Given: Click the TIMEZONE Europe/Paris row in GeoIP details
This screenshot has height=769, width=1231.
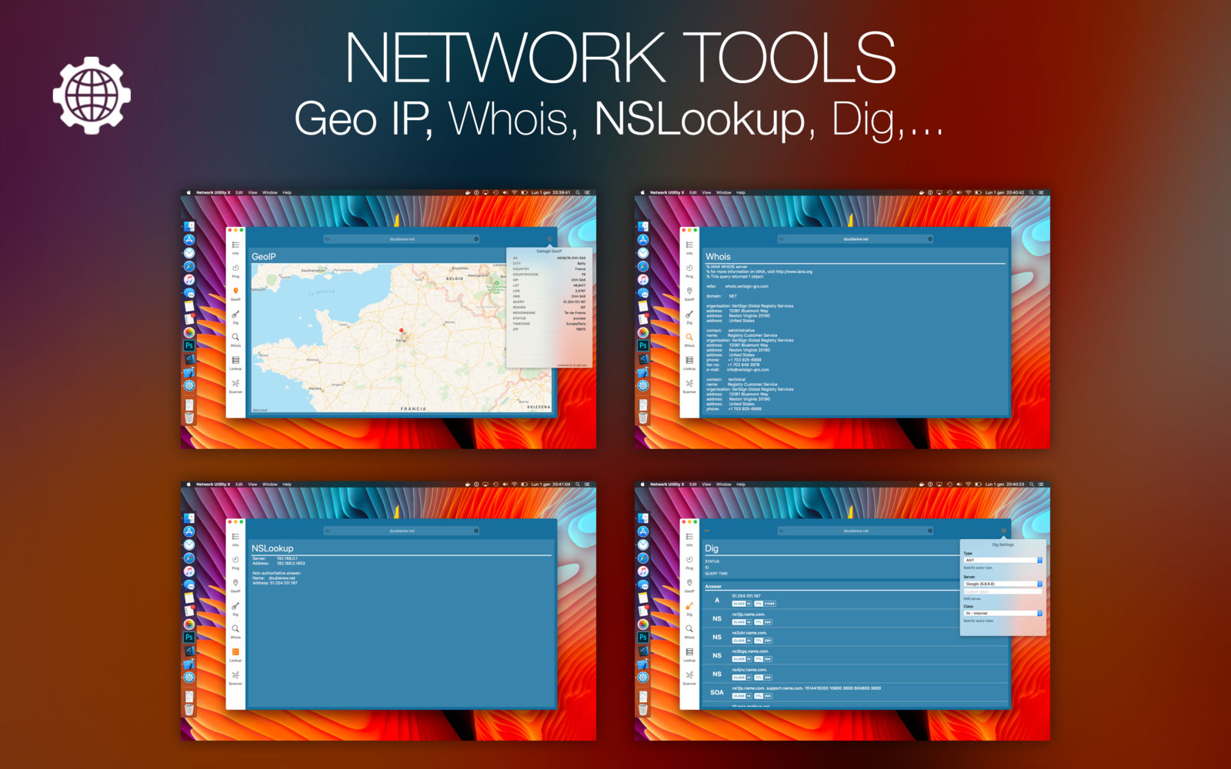Looking at the screenshot, I should (549, 324).
